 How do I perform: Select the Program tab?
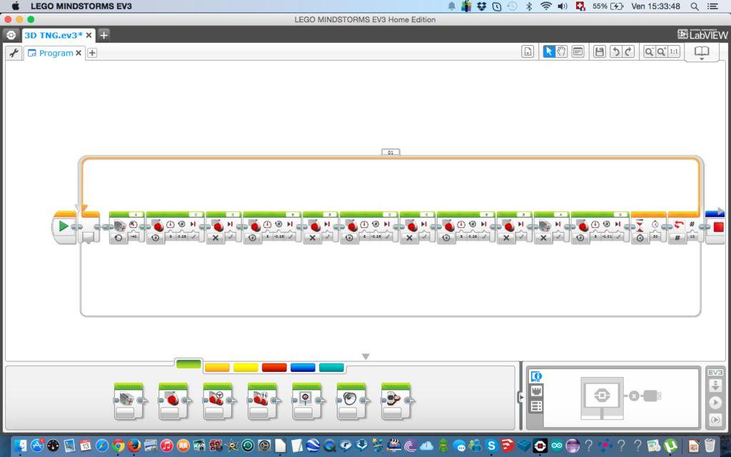55,53
